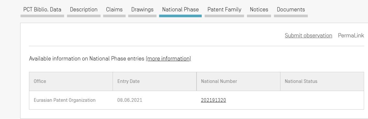Click the Submit observation link
The height and width of the screenshot is (119, 368).
[x=308, y=35]
